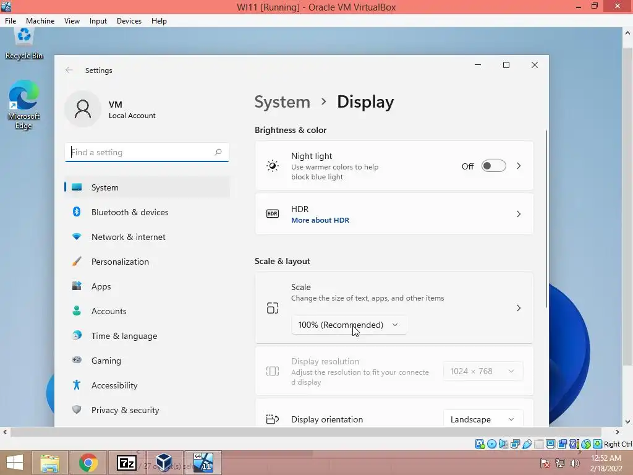The width and height of the screenshot is (633, 475).
Task: Open Scale percentage dropdown
Action: [x=349, y=325]
